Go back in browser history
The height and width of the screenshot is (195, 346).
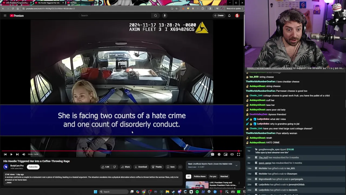[3, 8]
